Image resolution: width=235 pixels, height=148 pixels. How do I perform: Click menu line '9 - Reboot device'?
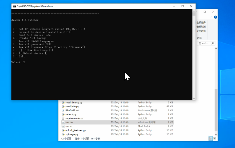30,53
